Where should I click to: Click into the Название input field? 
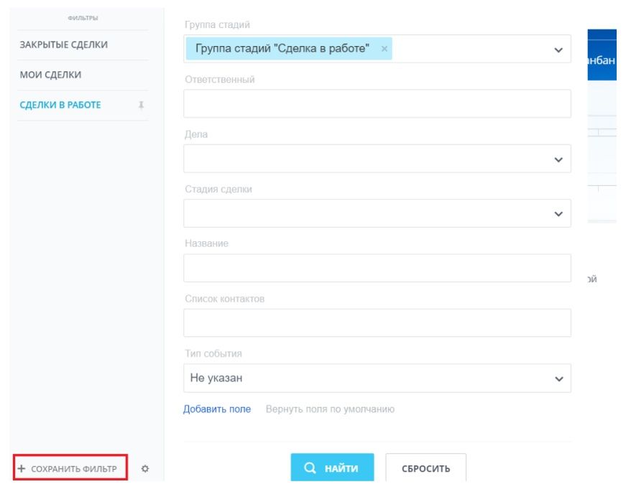tap(377, 268)
